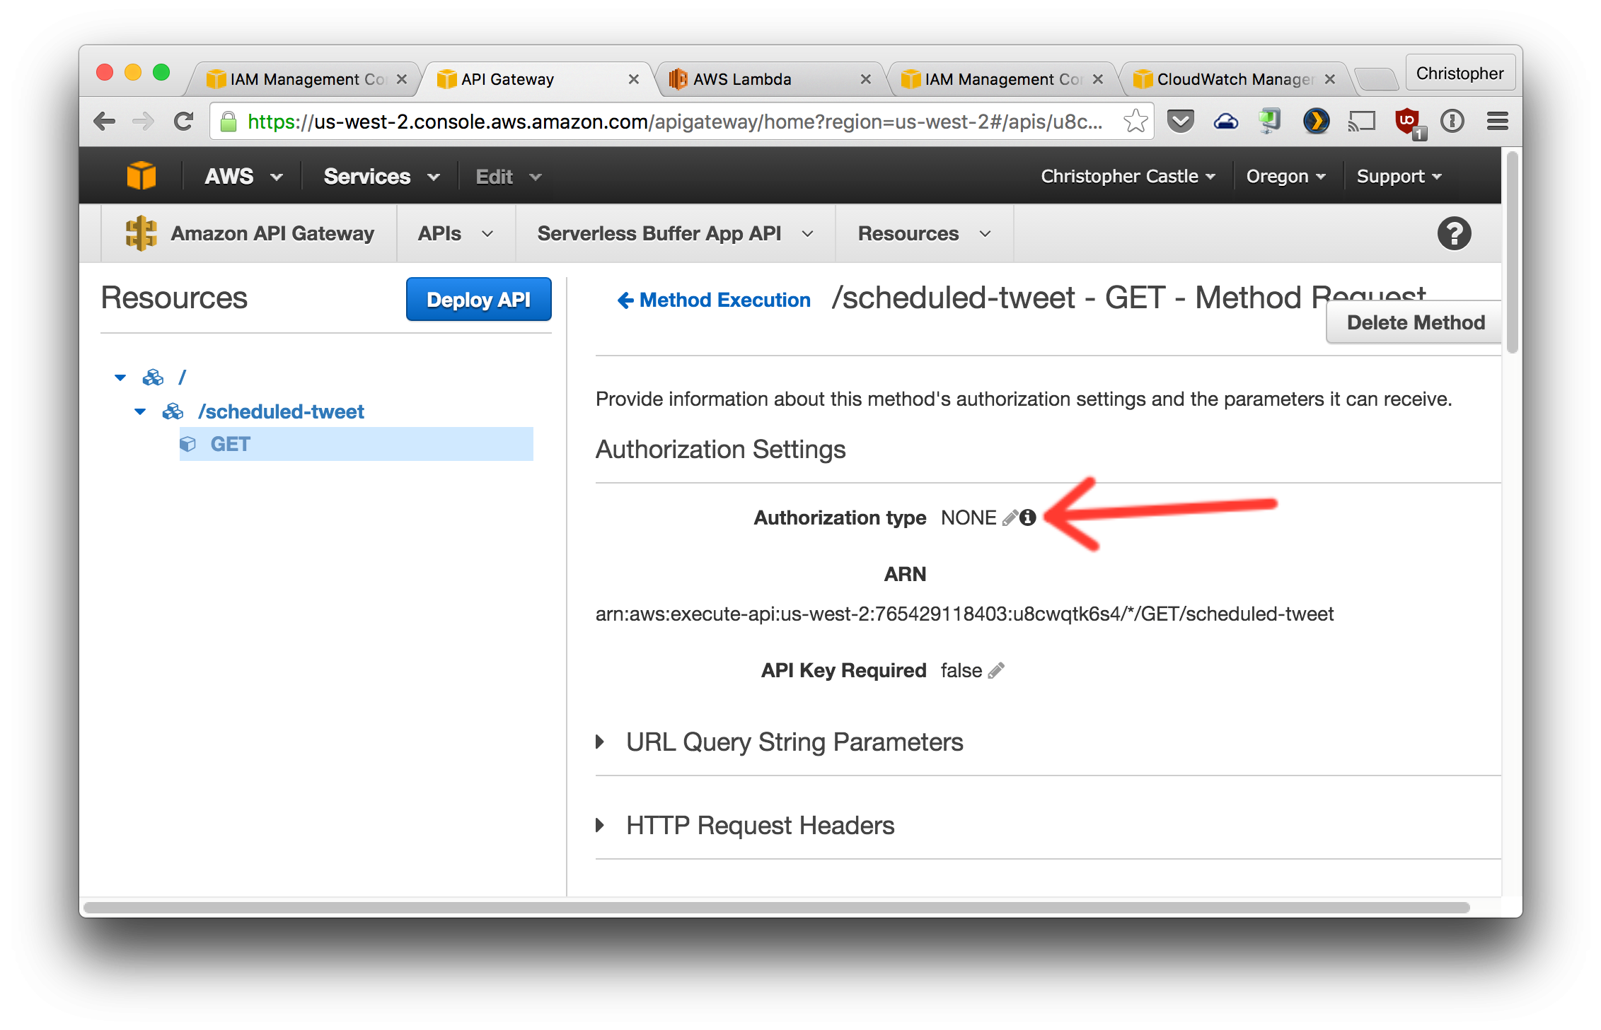1601x1030 pixels.
Task: Click the Pocket extension icon
Action: pyautogui.click(x=1180, y=122)
